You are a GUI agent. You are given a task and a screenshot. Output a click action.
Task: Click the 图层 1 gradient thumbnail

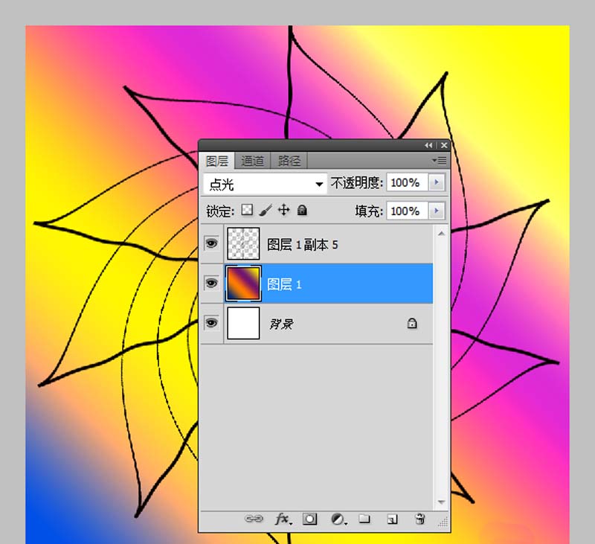tap(243, 284)
